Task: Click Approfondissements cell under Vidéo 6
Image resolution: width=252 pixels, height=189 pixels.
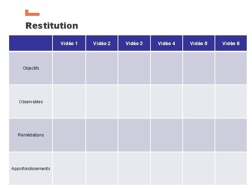Action: (x=231, y=169)
